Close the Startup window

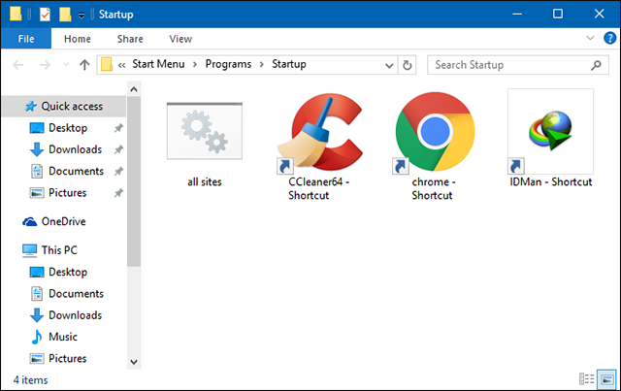click(x=599, y=14)
